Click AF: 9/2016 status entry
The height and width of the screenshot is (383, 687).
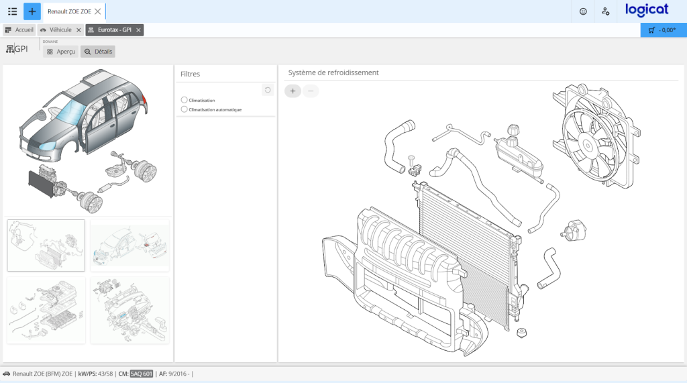click(174, 374)
